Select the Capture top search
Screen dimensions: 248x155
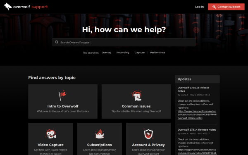[x=140, y=52]
